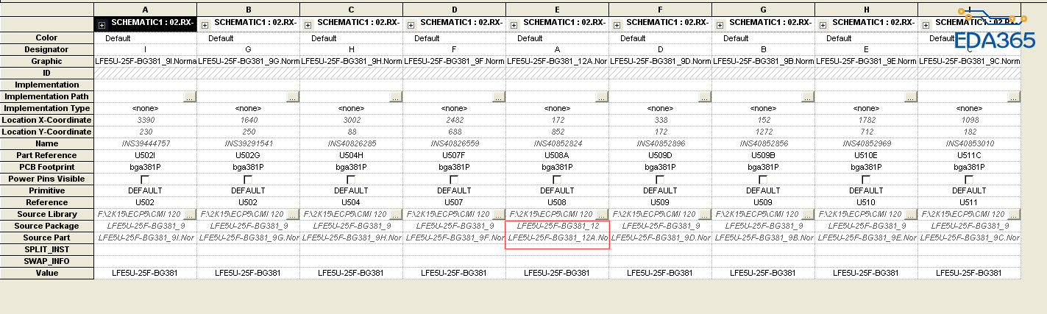Expand the SCHEMATIC1 plus icon in column C
The image size is (1047, 314).
click(308, 24)
